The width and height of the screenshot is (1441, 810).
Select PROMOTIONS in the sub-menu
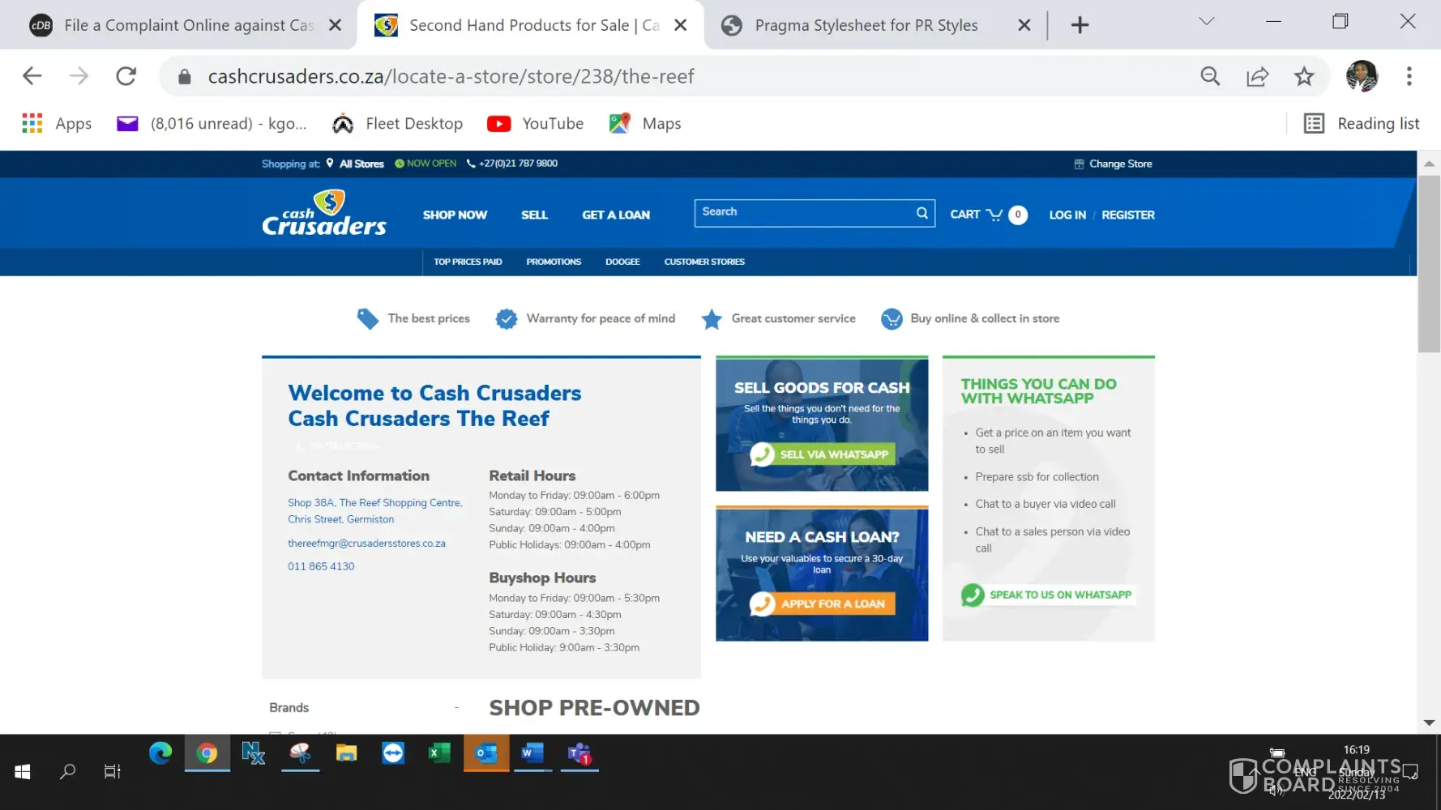(x=554, y=262)
